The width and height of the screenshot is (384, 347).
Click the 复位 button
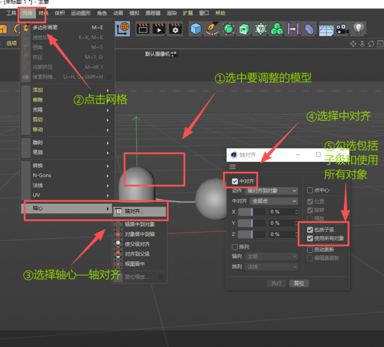click(298, 283)
